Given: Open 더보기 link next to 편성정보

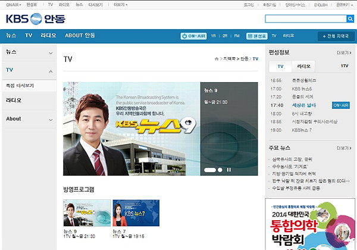Looking at the screenshot, I should coord(344,52).
